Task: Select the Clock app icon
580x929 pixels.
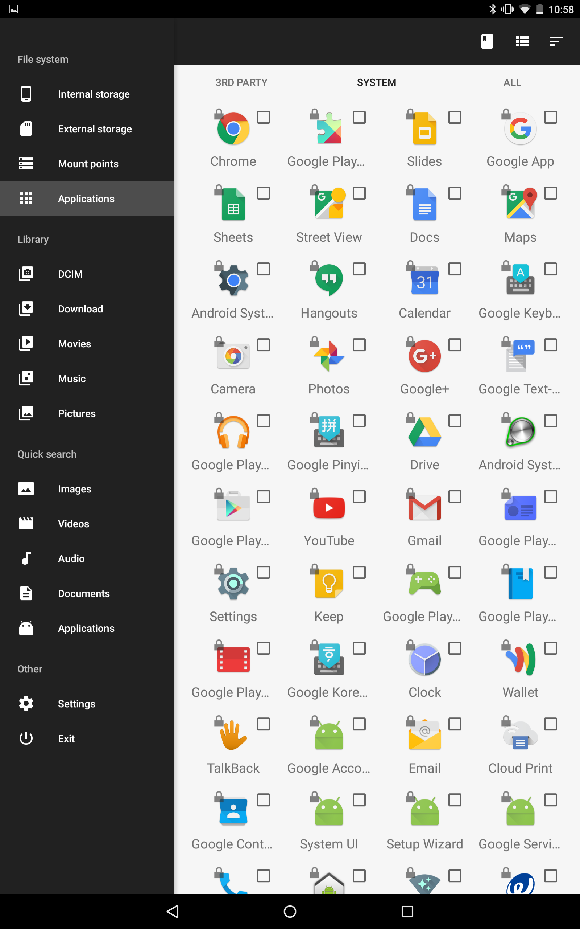Action: (424, 659)
